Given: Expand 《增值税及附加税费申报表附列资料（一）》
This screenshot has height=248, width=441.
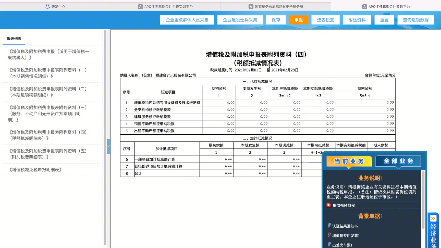Looking at the screenshot, I should (x=48, y=73).
